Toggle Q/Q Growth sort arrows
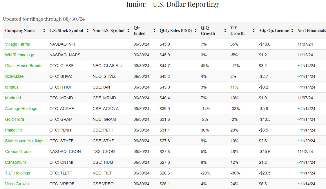The height and width of the screenshot is (189, 326). [x=225, y=30]
